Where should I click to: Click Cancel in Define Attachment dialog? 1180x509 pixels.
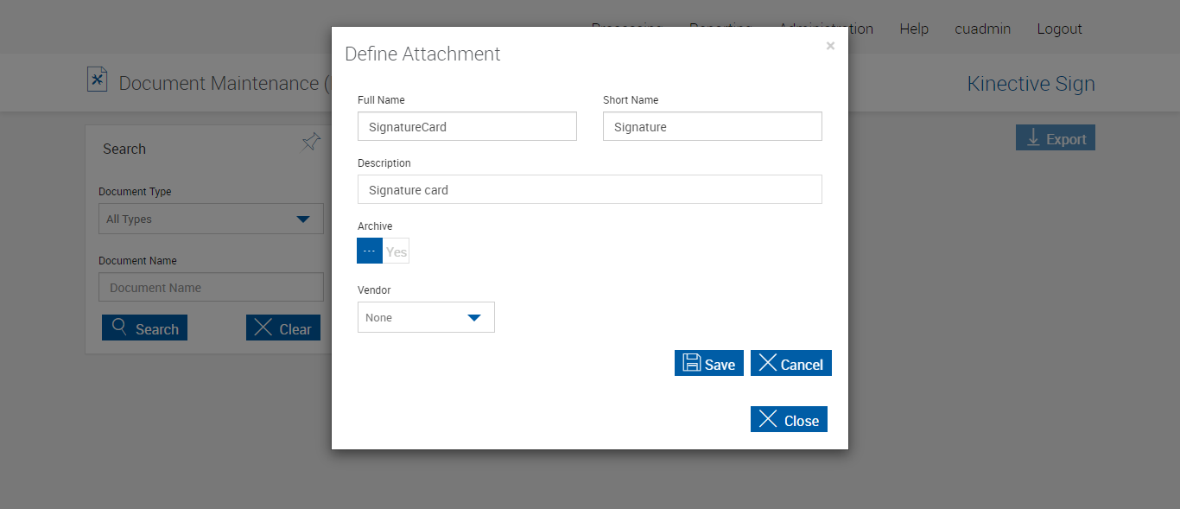click(790, 364)
